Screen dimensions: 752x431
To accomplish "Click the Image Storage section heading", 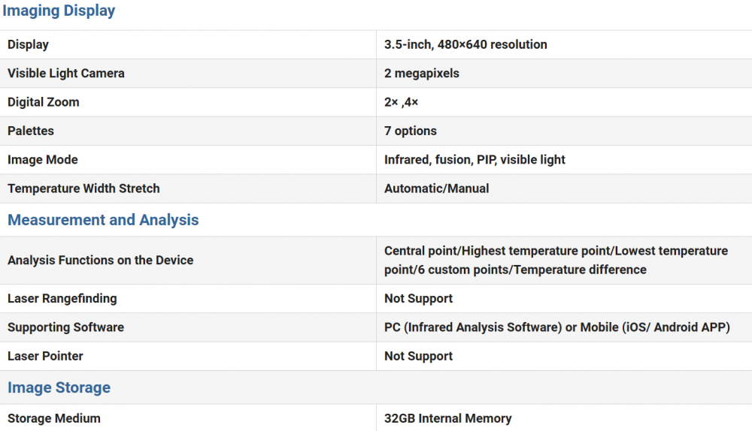I will 59,387.
